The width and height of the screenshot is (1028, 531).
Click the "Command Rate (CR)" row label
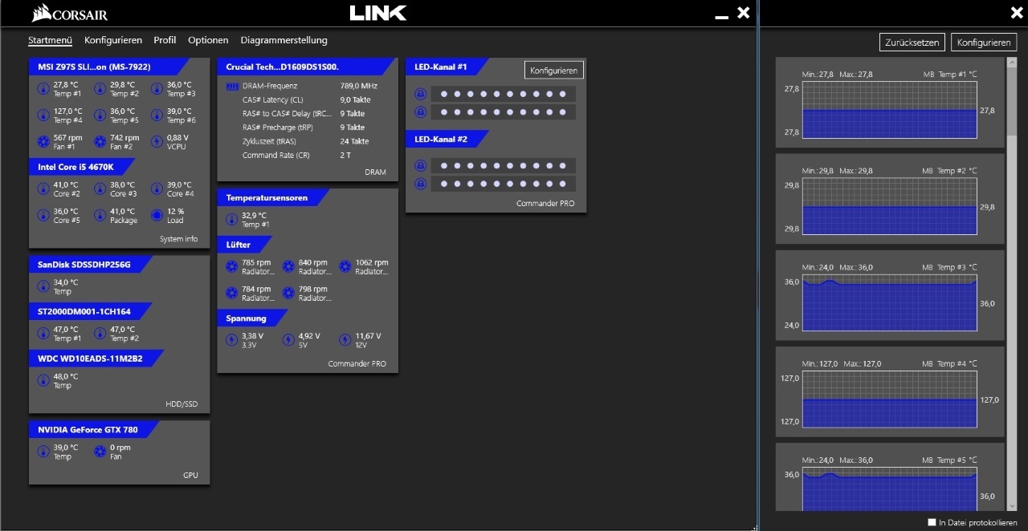[x=275, y=155]
